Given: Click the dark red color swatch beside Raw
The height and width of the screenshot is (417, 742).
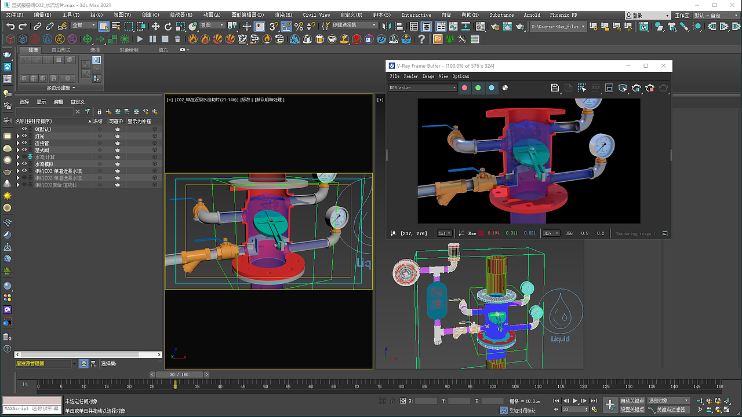Looking at the screenshot, I should [481, 233].
